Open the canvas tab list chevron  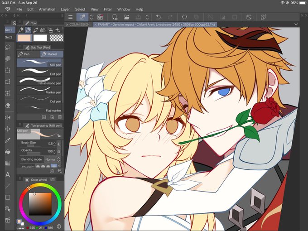click(x=296, y=24)
